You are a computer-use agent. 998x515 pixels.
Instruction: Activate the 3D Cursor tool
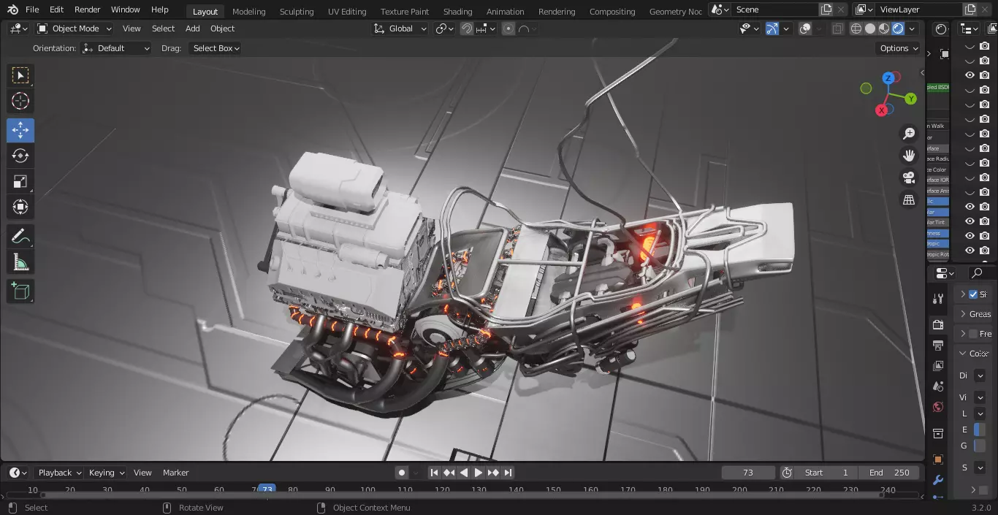pos(20,102)
